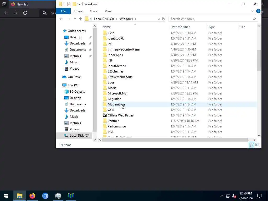Screen dimensions: 268x201
Task: Click the file list vertical scrollbar thumb
Action: coord(259,60)
